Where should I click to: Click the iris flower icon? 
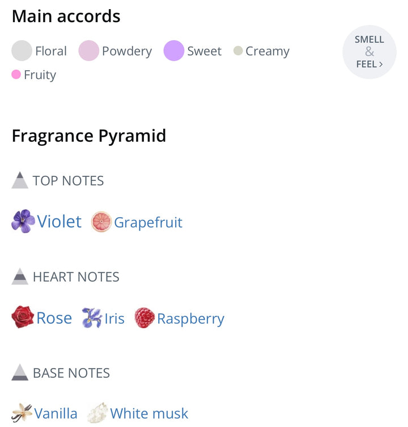[x=91, y=318]
